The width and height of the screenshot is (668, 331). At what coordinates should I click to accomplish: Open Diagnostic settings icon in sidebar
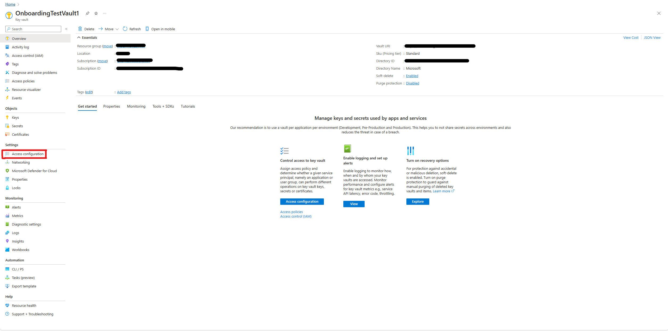[7, 224]
